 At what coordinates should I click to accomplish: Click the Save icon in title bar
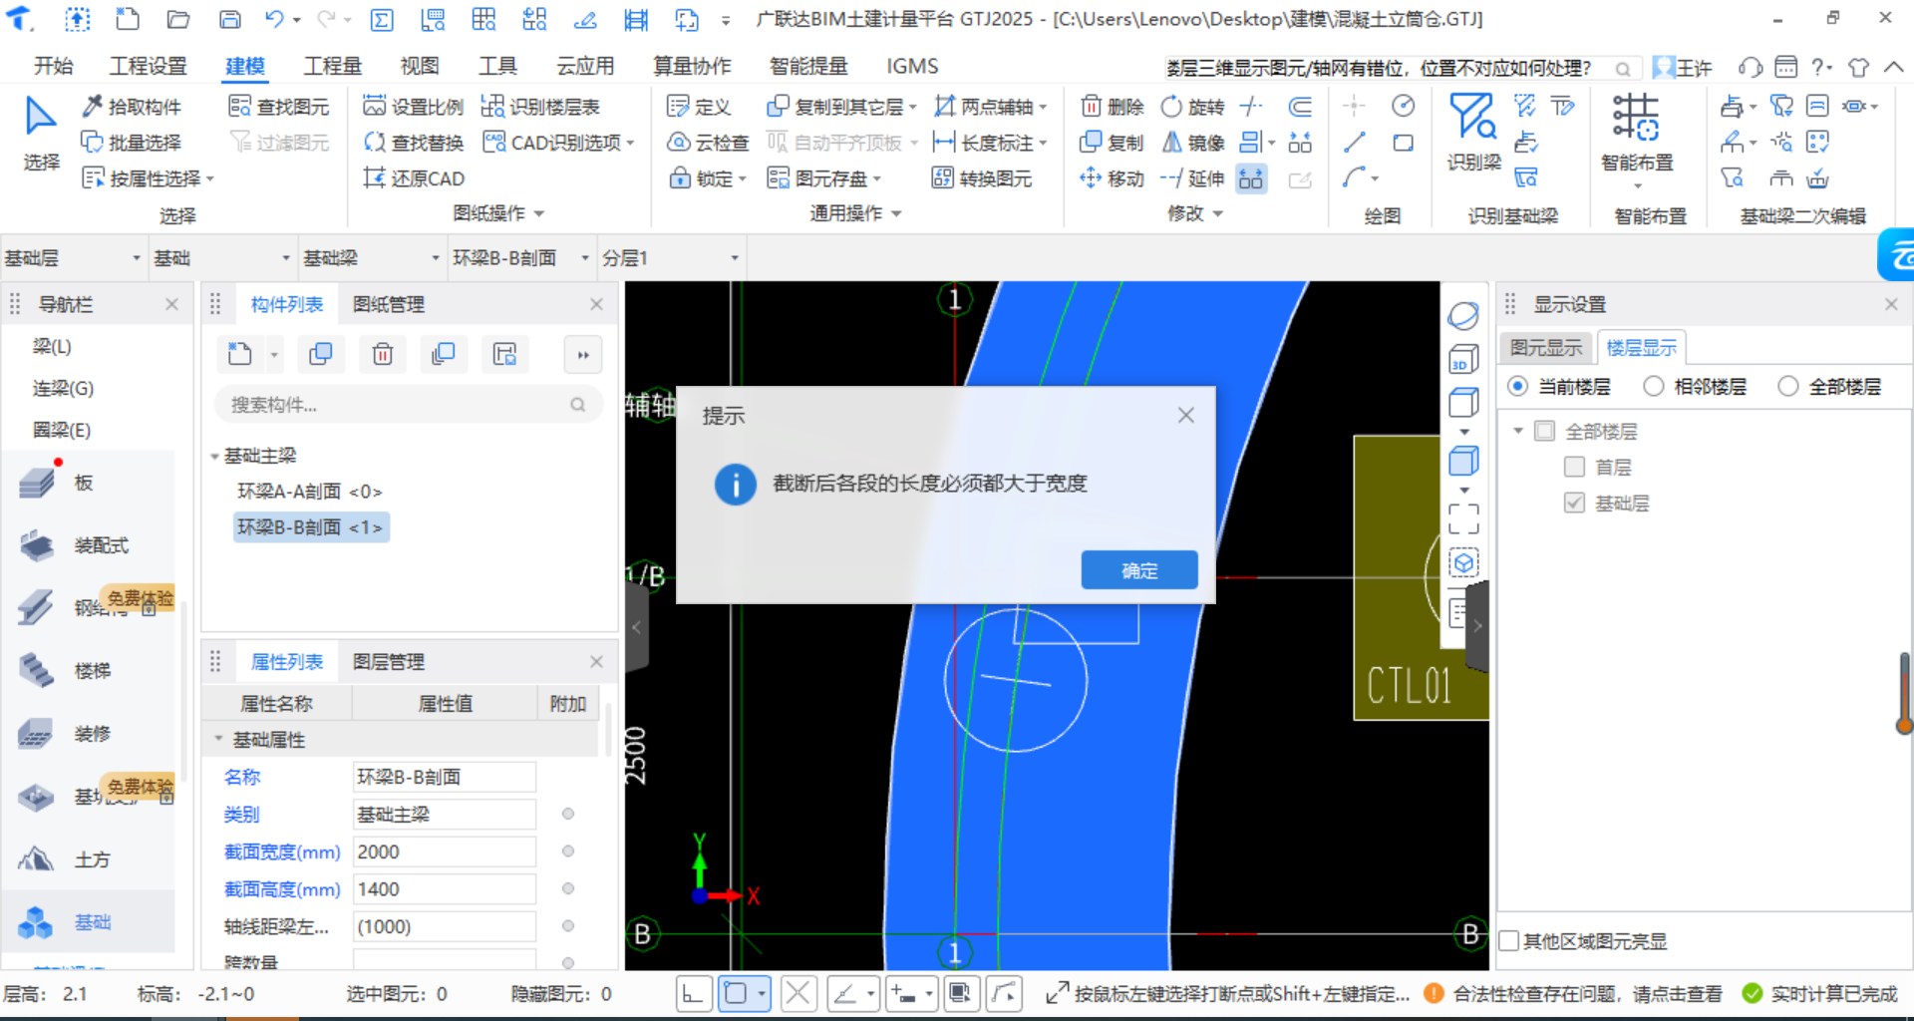click(x=229, y=19)
